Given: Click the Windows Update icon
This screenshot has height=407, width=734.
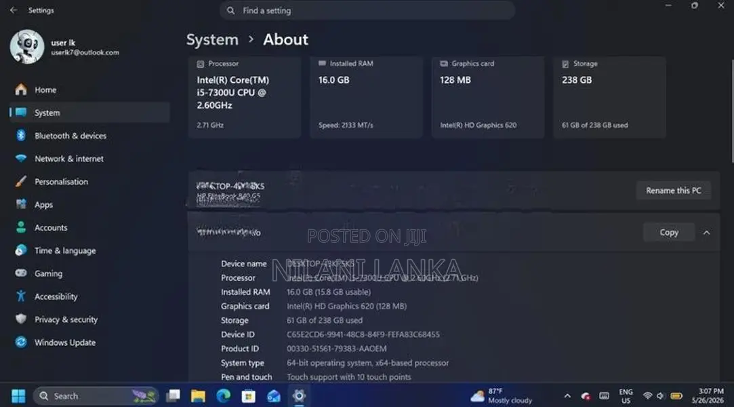Looking at the screenshot, I should [x=21, y=342].
